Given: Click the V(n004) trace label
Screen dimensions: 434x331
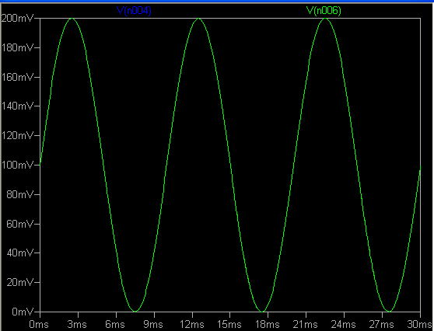Looking at the screenshot, I should coord(135,11).
